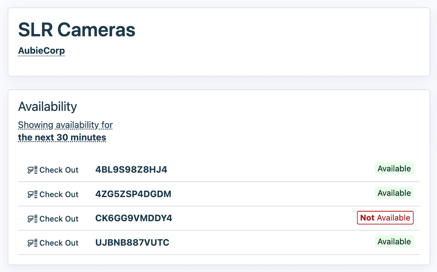
Task: Click the Availability section heading
Action: click(x=47, y=107)
